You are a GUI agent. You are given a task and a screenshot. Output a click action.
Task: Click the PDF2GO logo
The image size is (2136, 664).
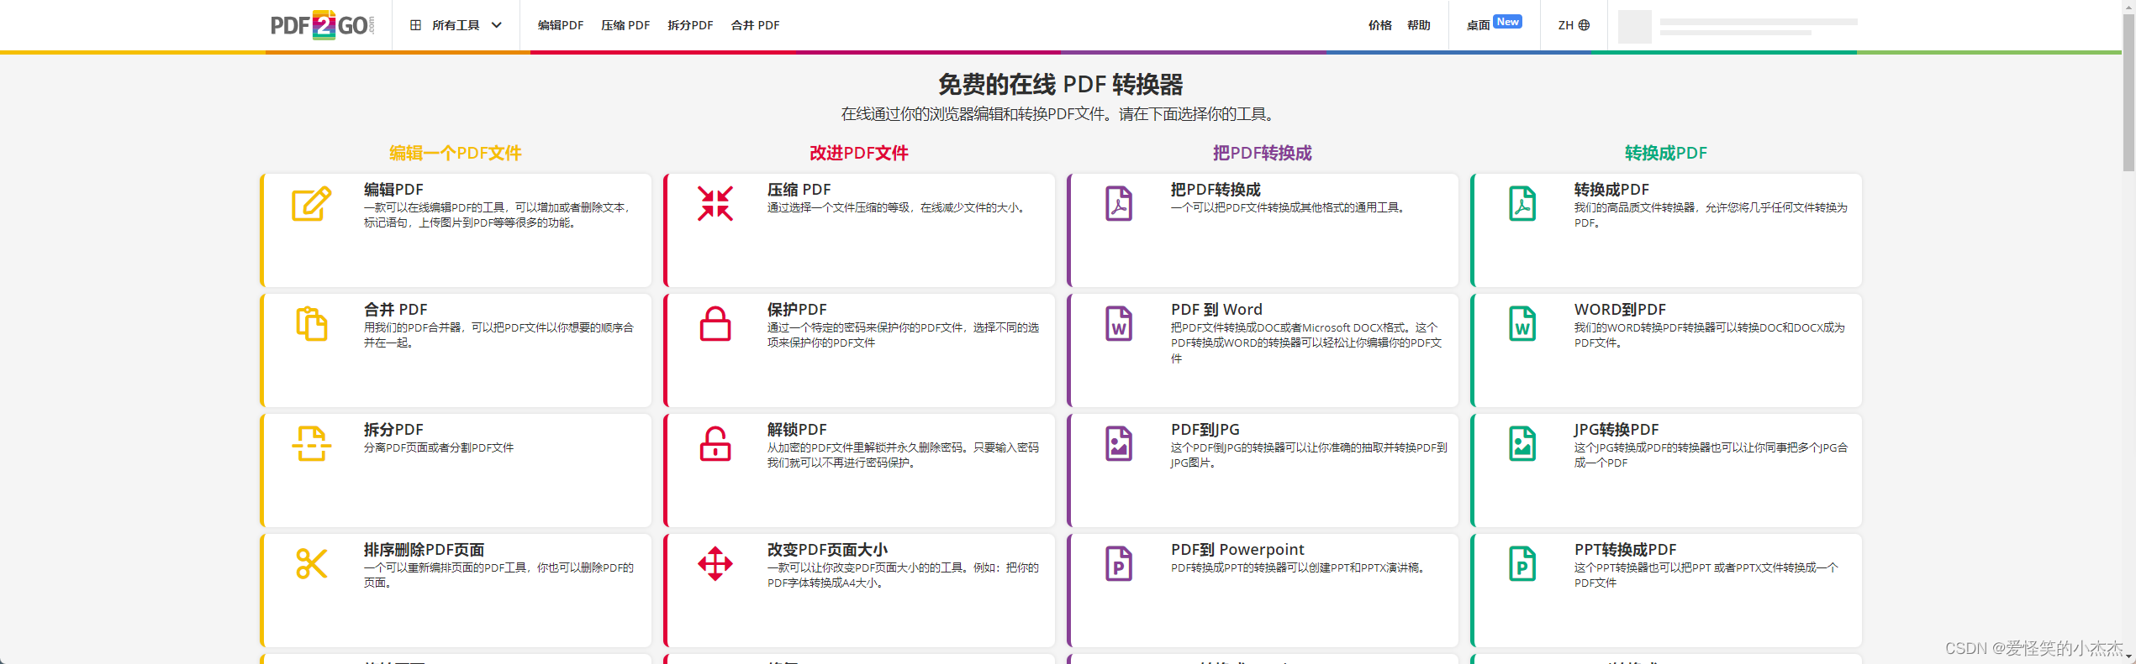(322, 25)
